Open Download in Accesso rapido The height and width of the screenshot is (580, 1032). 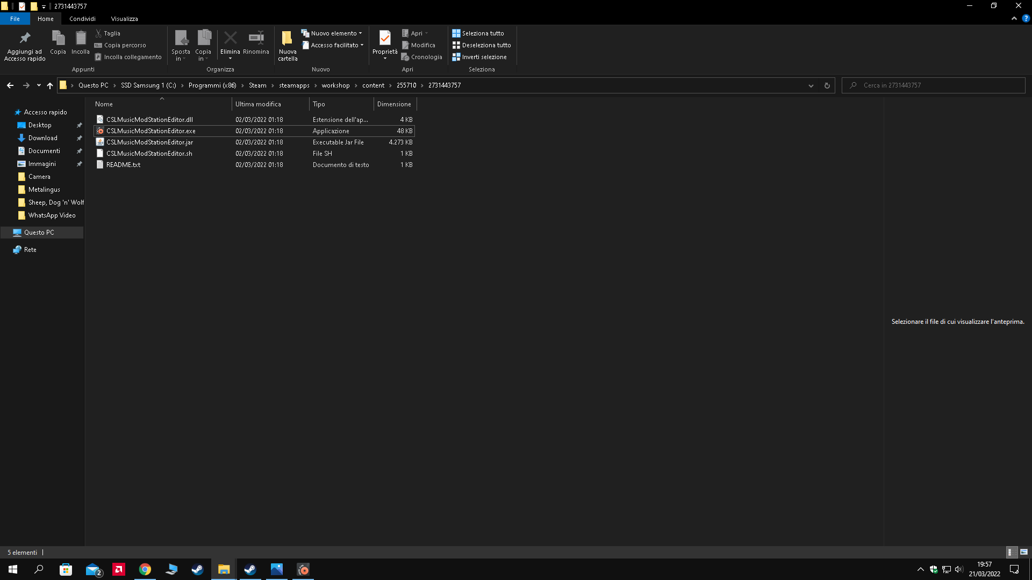click(42, 138)
